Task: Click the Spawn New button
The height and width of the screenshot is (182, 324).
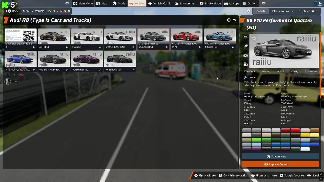Action: click(x=280, y=156)
